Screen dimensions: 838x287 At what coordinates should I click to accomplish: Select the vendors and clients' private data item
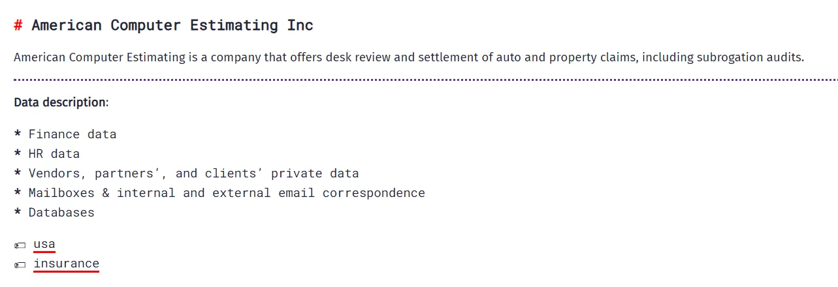[193, 174]
